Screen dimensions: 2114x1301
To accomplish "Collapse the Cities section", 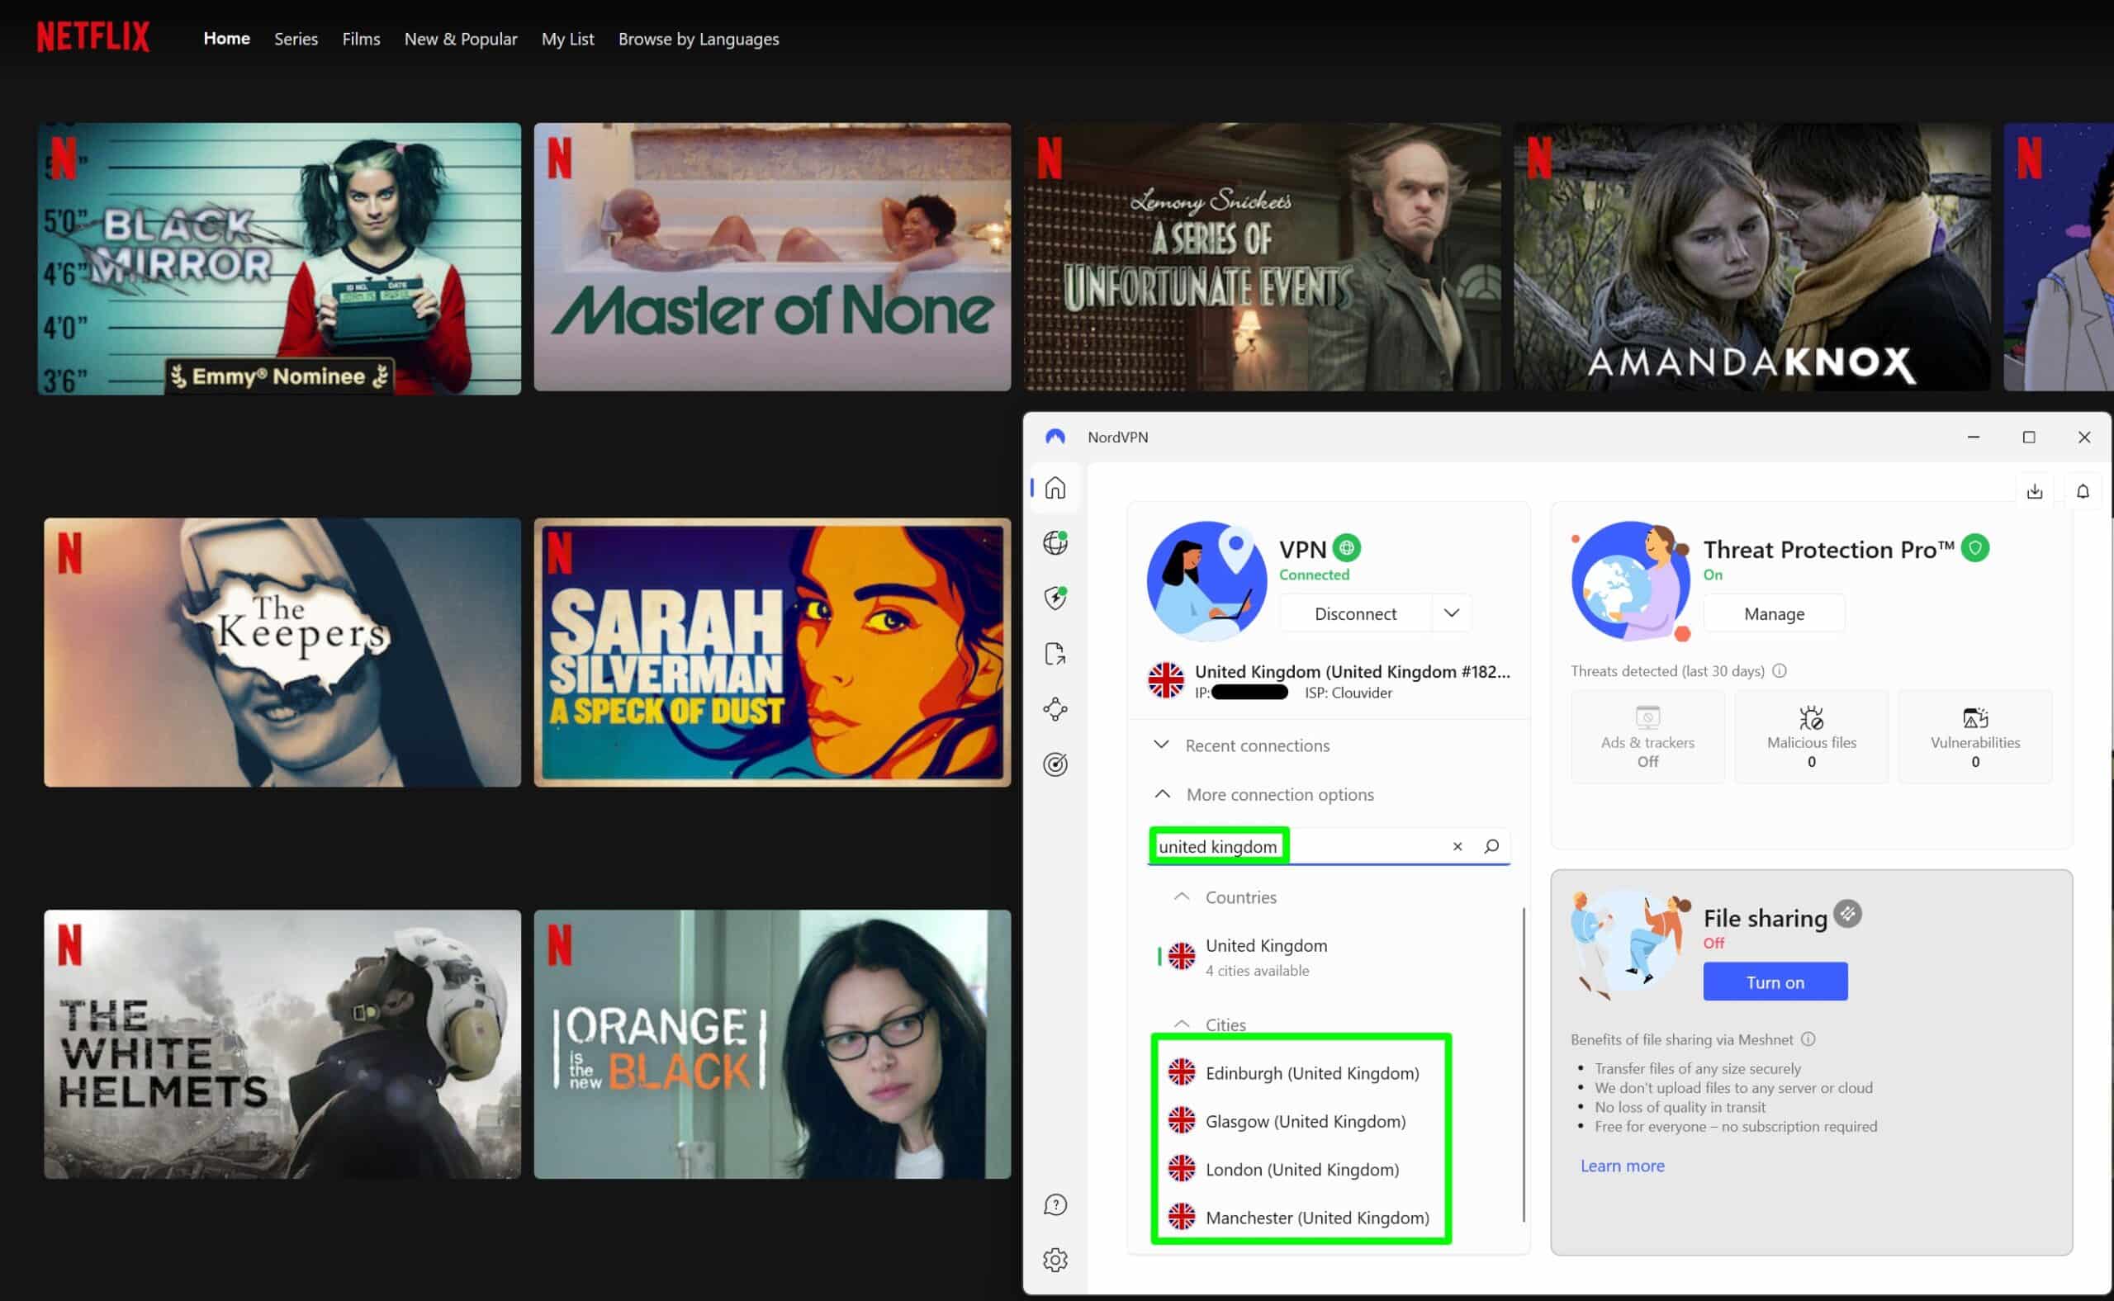I will pyautogui.click(x=1209, y=1024).
